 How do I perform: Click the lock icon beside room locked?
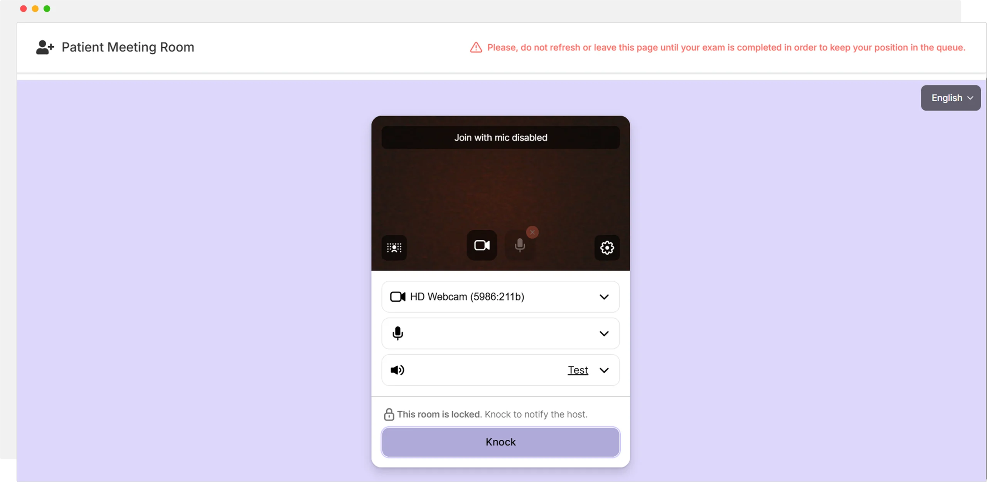click(x=389, y=414)
